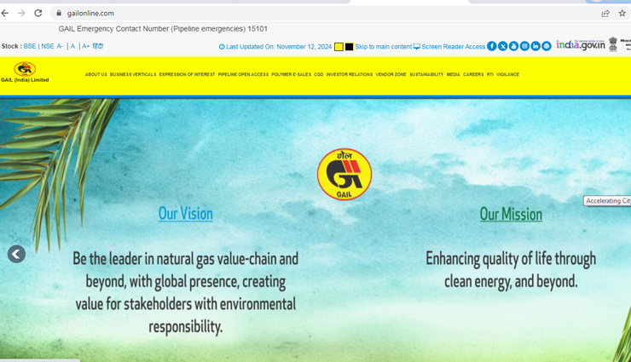
Task: Reload the page with the browser refresh icon
Action: point(38,13)
